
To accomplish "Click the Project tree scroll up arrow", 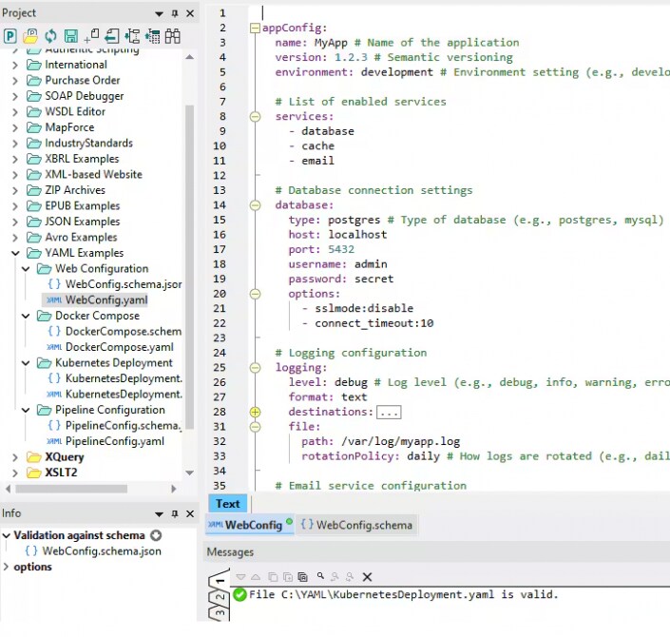I will 190,57.
